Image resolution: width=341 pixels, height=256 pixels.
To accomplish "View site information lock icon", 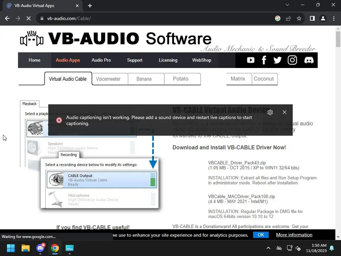I will click(x=42, y=19).
